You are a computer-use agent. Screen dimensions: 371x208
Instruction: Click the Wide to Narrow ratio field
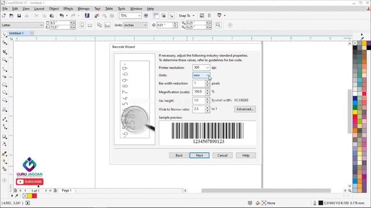(199, 109)
